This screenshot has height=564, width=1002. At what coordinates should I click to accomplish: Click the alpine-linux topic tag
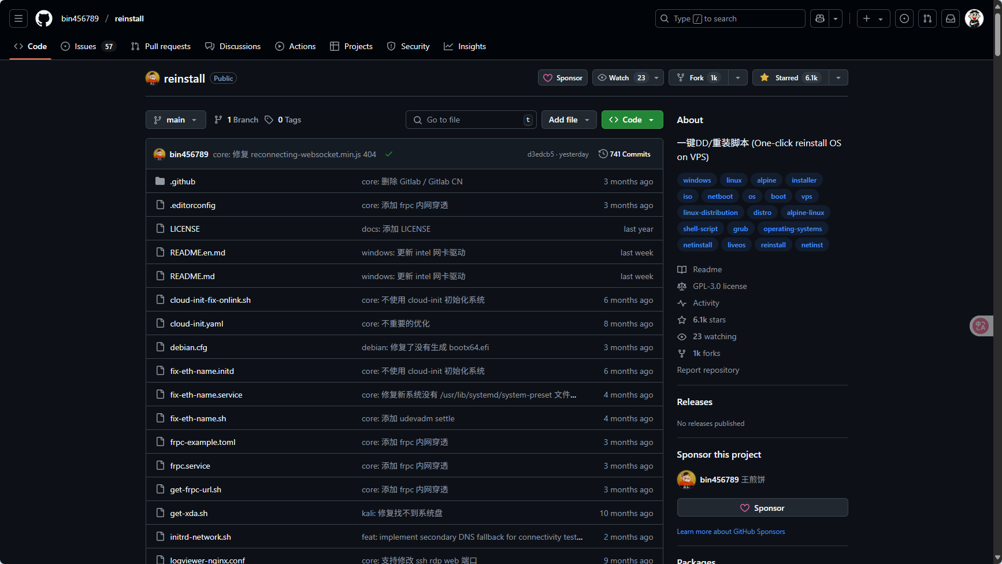806,213
